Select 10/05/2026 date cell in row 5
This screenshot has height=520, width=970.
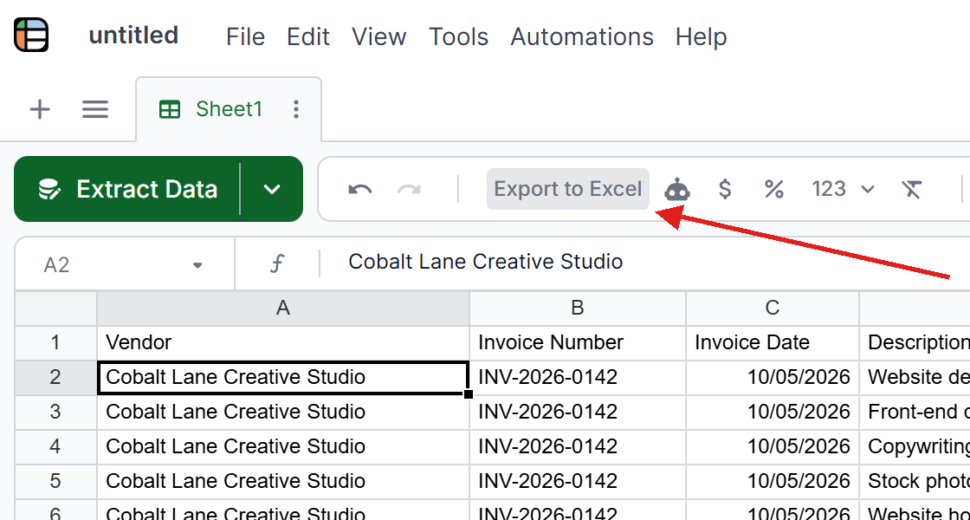tap(773, 481)
